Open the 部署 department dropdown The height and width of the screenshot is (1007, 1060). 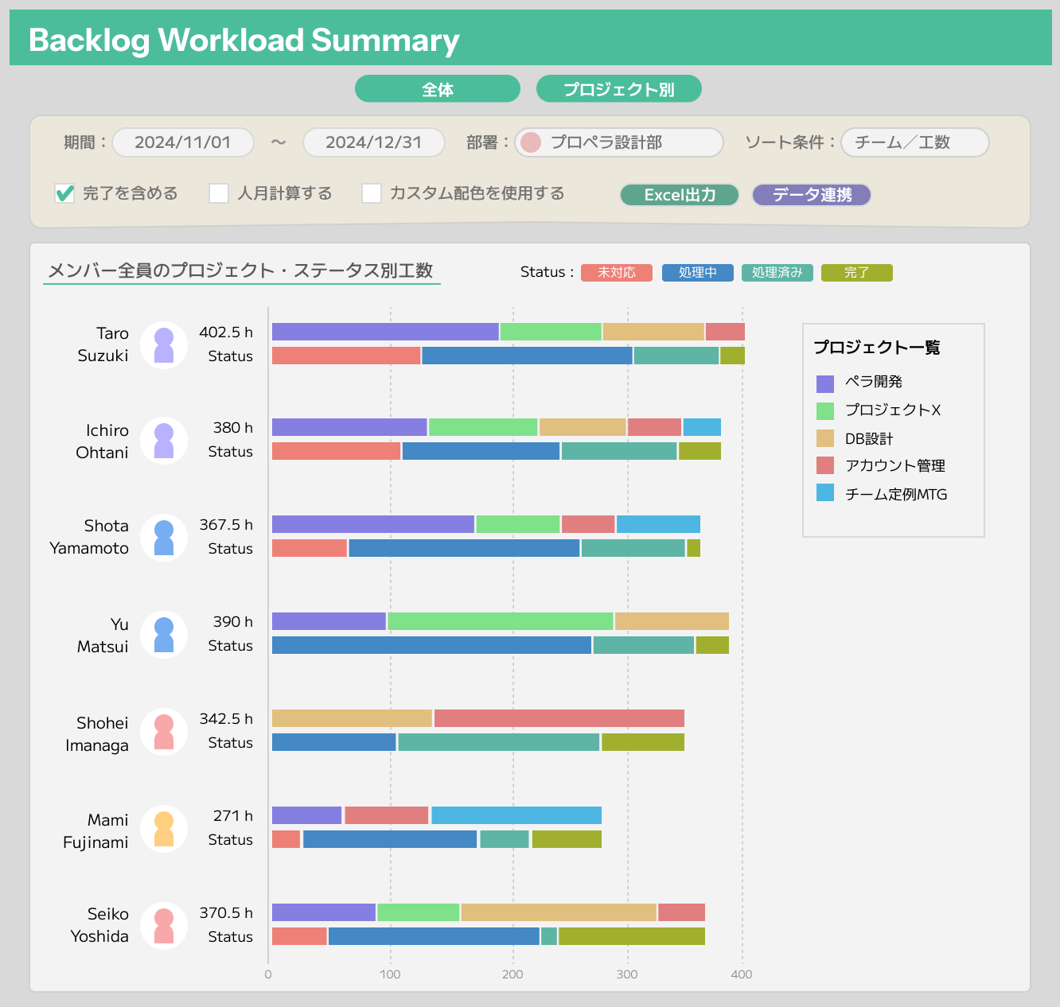pos(619,142)
